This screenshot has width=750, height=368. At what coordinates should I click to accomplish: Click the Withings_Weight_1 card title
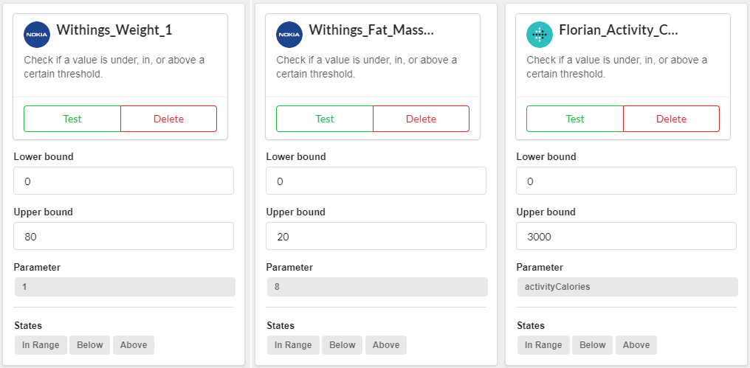(114, 30)
